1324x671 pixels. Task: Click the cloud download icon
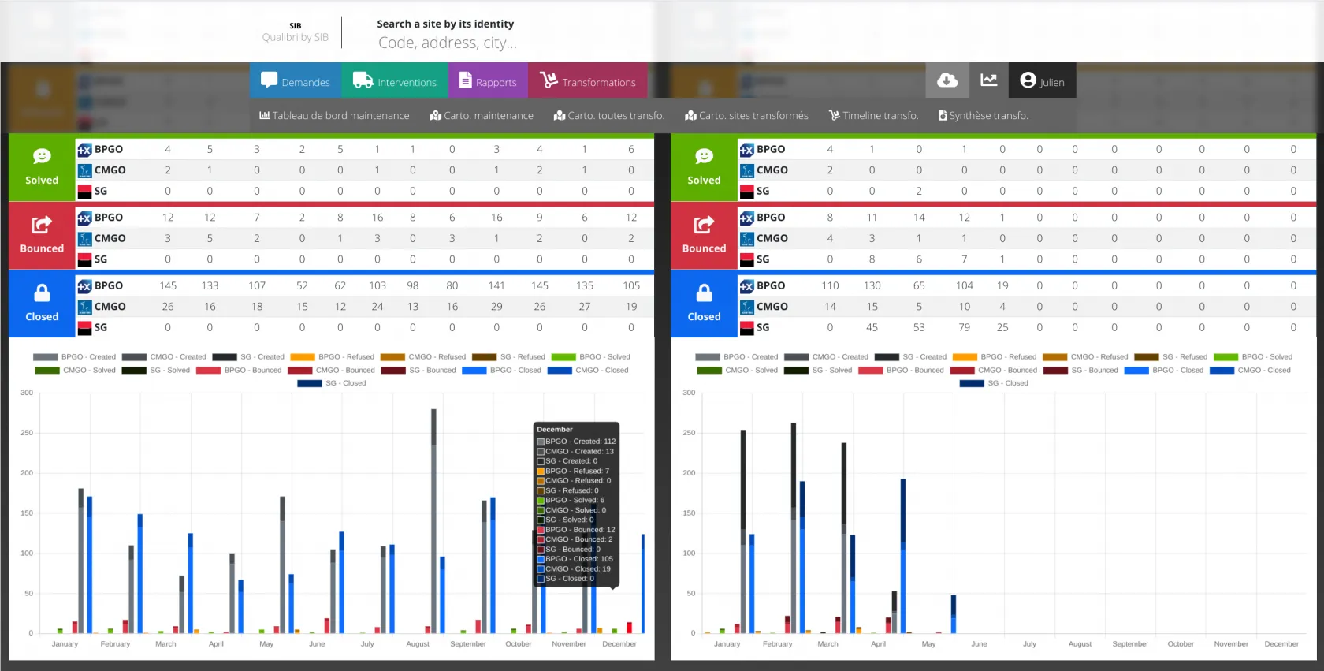tap(947, 80)
